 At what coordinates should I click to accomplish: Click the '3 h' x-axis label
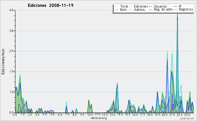(37, 114)
